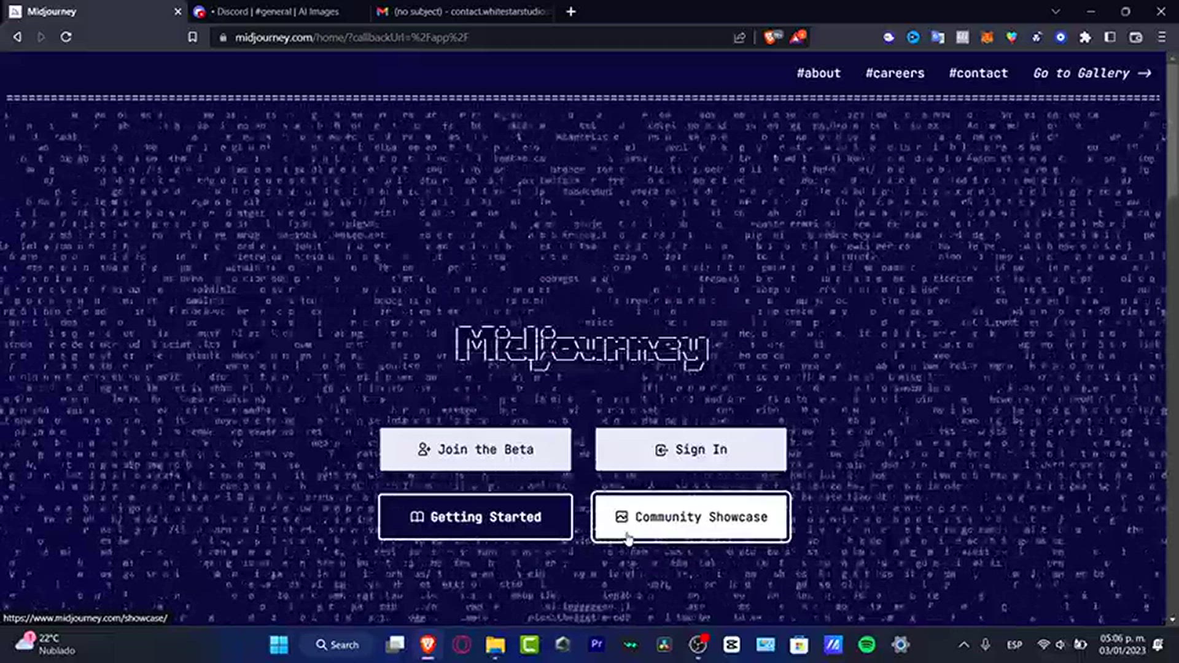Switch the ESP keyboard language

1014,645
